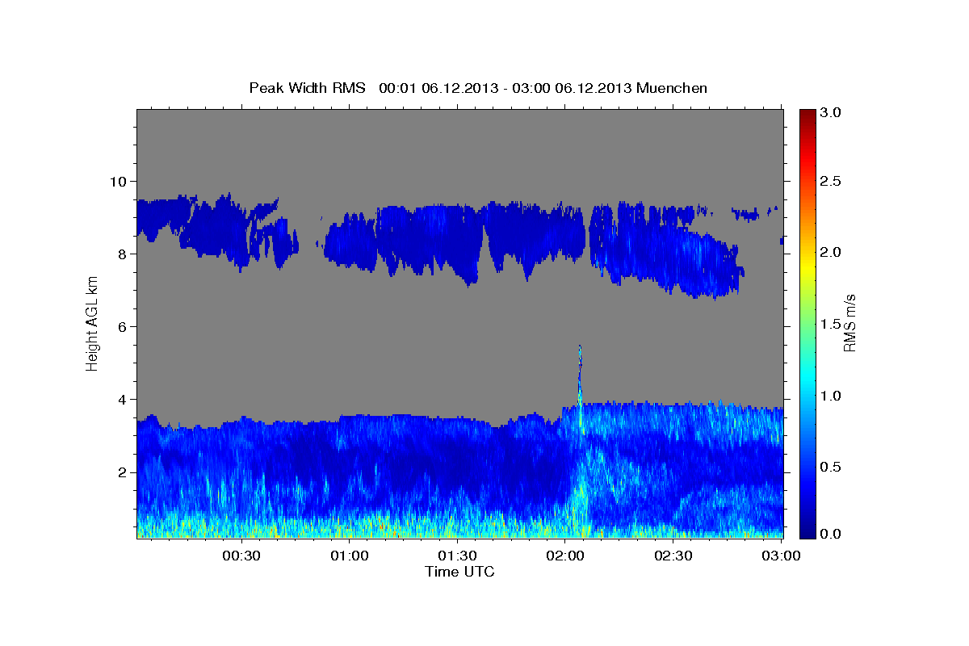Click the colorbar value 2.0
This screenshot has width=969, height=646.
(x=831, y=253)
